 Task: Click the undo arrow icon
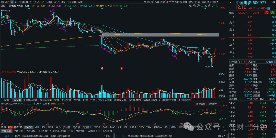pyautogui.click(x=202, y=6)
